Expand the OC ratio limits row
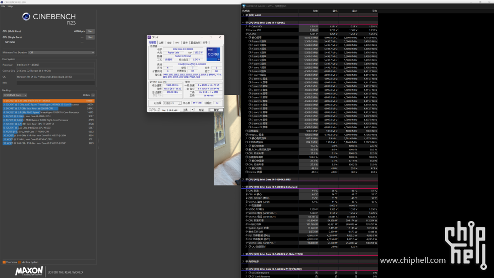 246,247
